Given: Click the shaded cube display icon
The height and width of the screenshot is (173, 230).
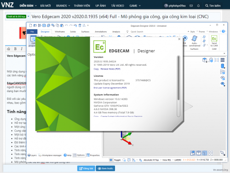Looking at the screenshot, I should 199,153.
